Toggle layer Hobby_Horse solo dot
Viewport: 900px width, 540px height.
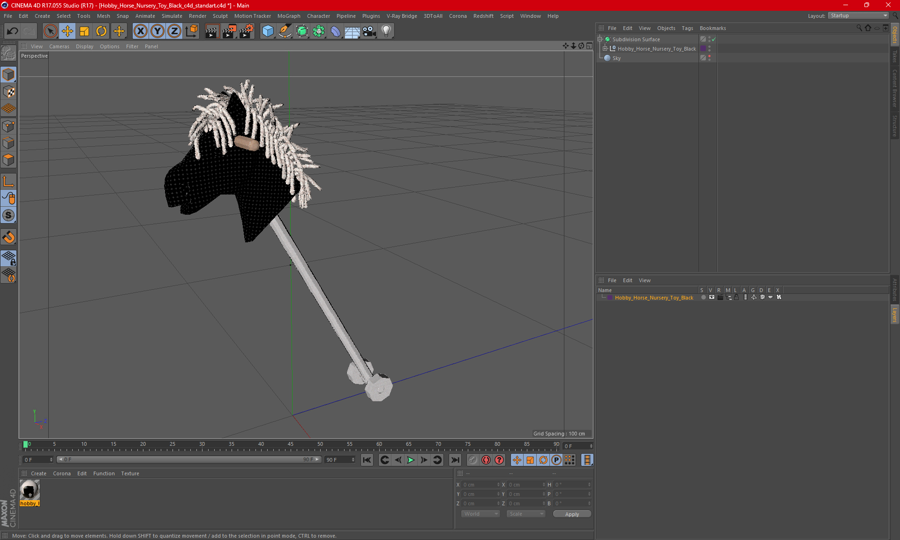pyautogui.click(x=703, y=297)
